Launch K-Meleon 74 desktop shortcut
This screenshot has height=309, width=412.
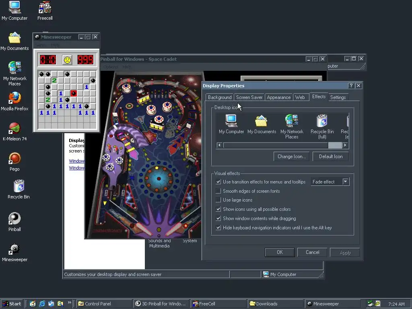(x=14, y=132)
